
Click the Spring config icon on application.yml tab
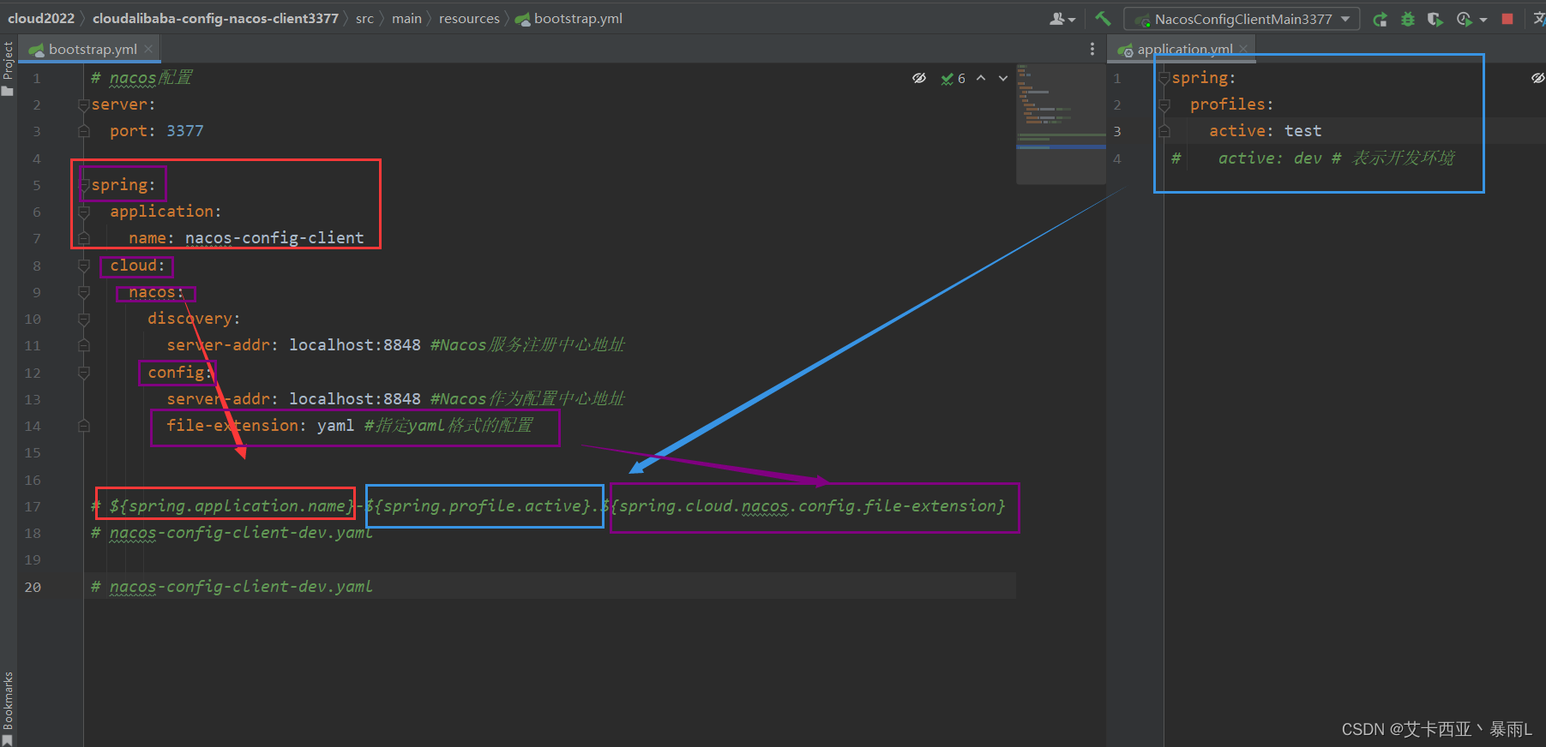click(1125, 51)
